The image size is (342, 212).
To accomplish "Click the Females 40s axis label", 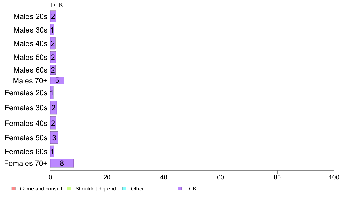I will 26,123.
